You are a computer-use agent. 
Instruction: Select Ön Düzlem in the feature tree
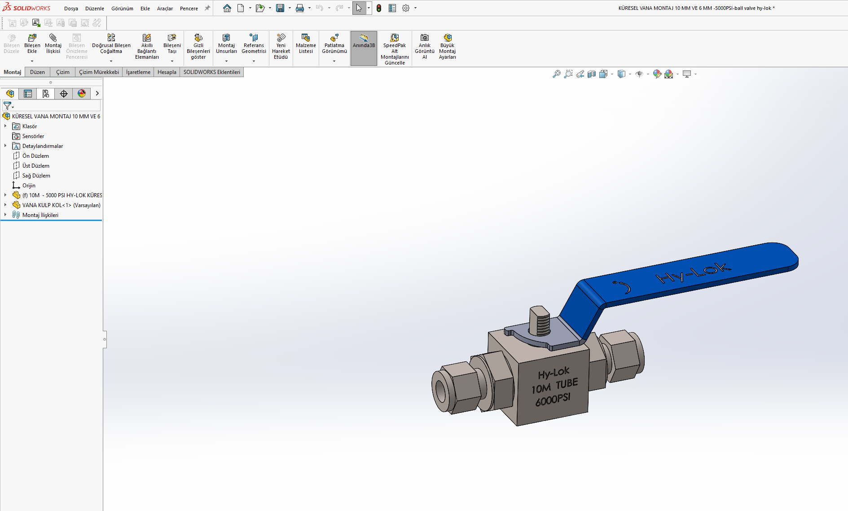36,156
